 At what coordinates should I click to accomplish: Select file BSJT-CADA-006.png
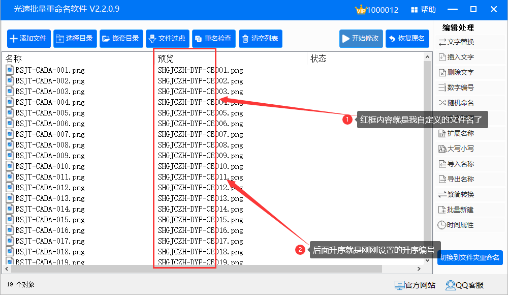tap(50, 124)
